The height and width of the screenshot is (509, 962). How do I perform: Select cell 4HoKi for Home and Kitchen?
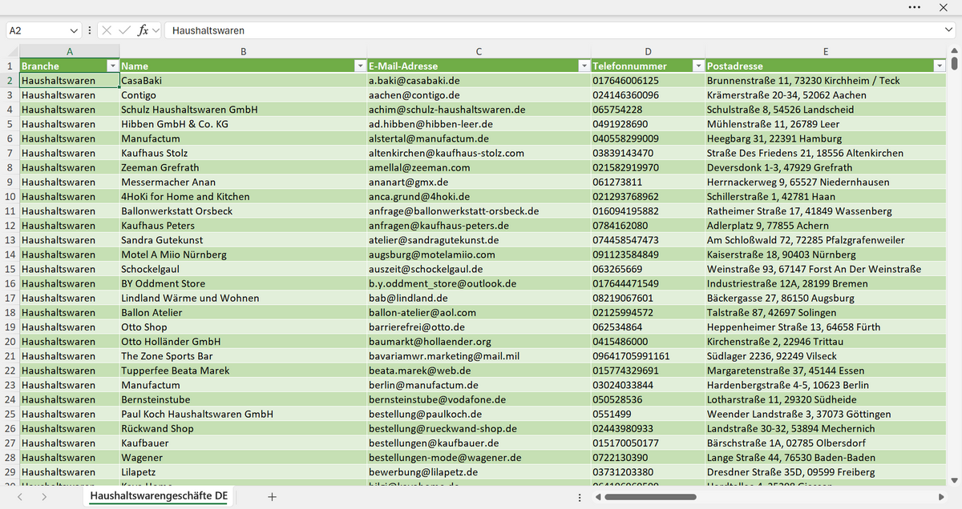243,197
